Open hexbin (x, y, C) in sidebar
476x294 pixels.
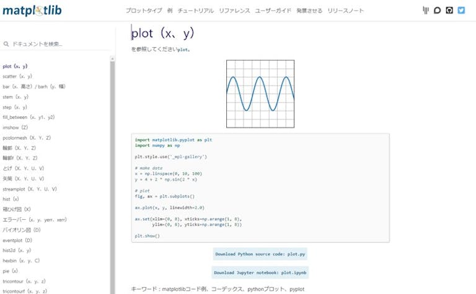21,261
